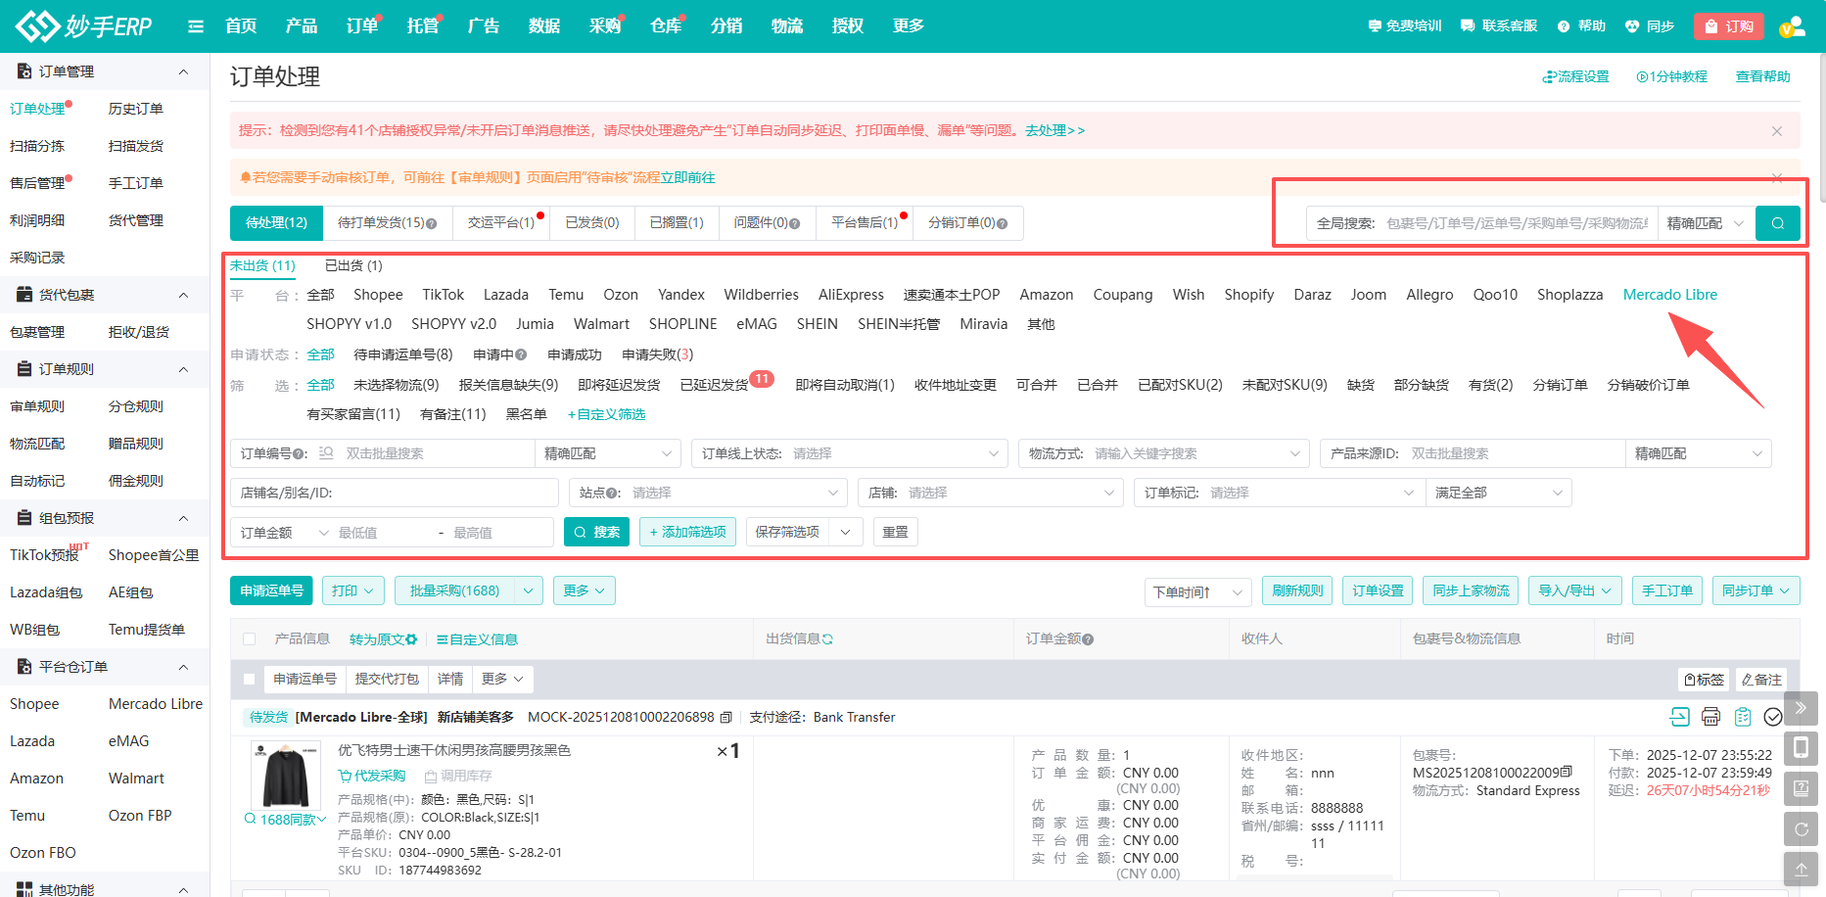Close the red warning notice banner
Screen dimensions: 1826x897
click(1777, 131)
